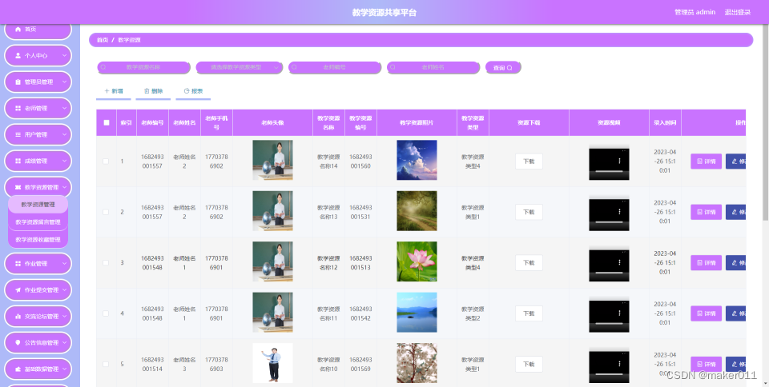Image resolution: width=769 pixels, height=387 pixels.
Task: Expand the 作业管理 menu chevron
Action: click(64, 264)
